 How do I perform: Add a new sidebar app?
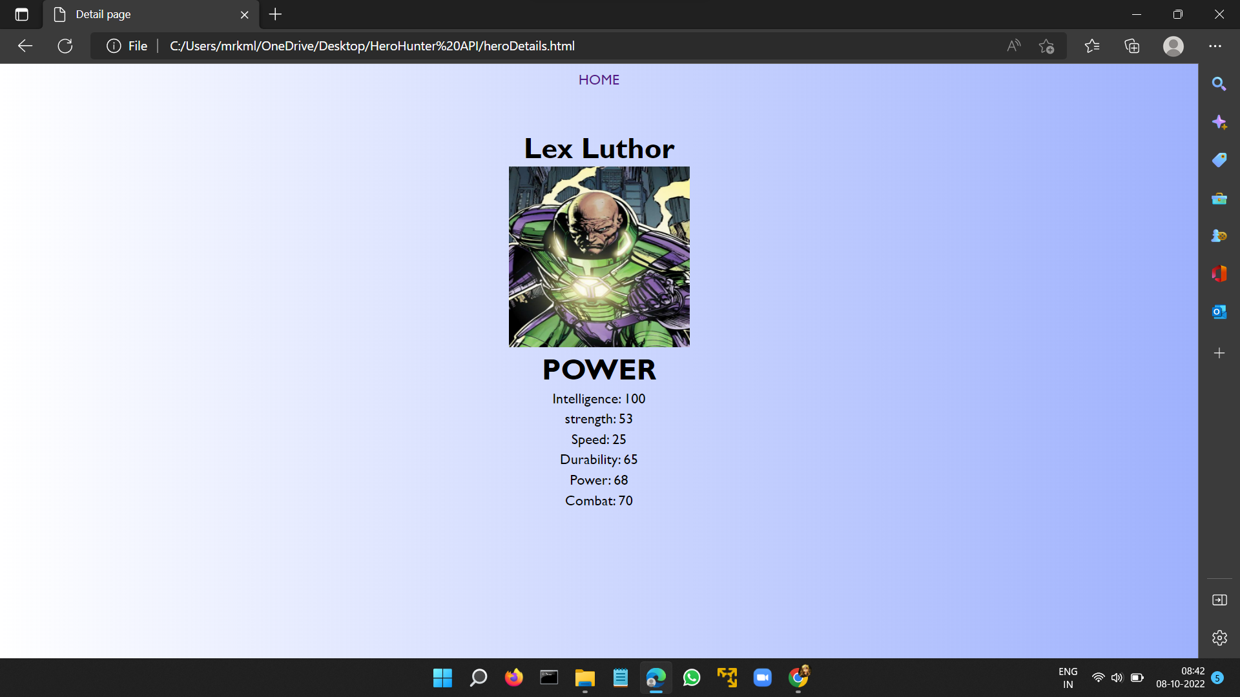pos(1219,353)
